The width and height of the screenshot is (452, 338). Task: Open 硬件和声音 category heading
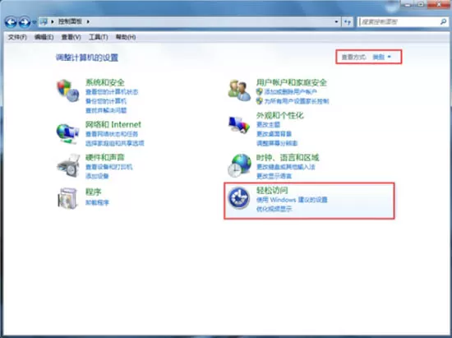click(x=105, y=157)
